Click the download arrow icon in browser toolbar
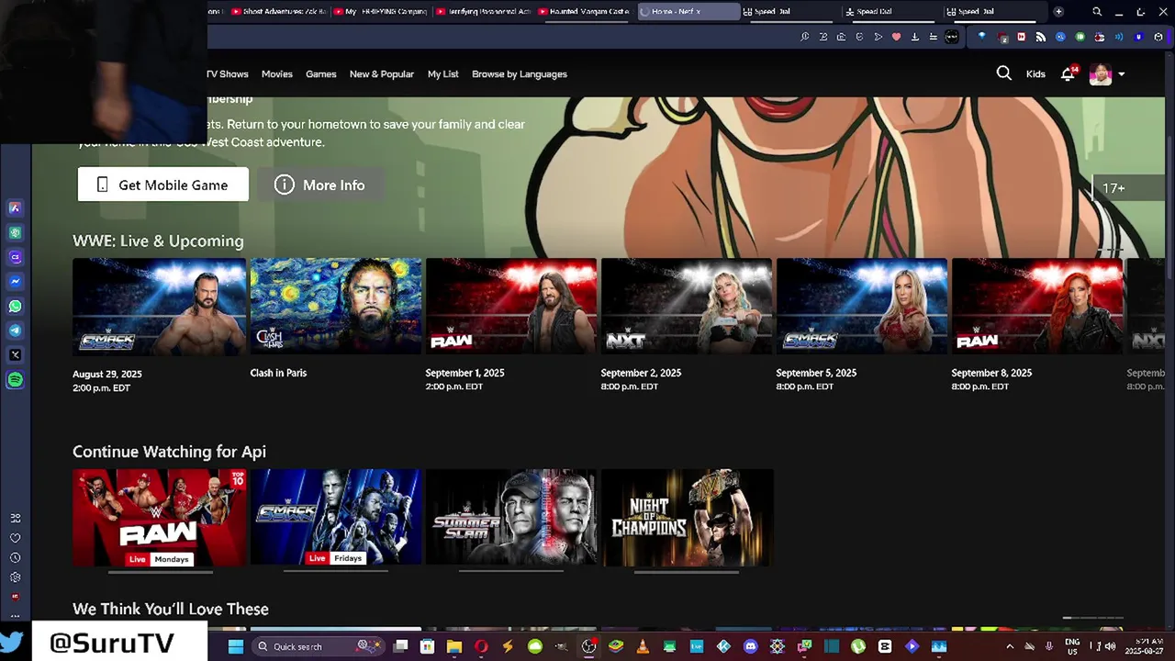This screenshot has height=661, width=1175. 914,37
